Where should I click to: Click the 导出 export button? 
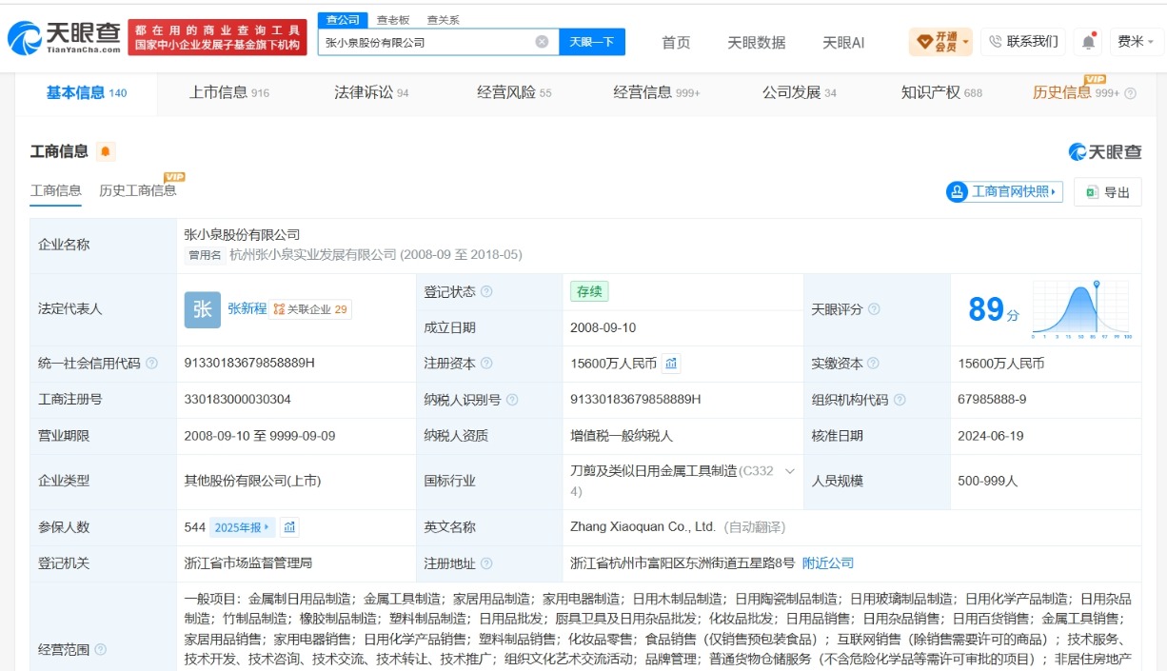tap(1108, 192)
